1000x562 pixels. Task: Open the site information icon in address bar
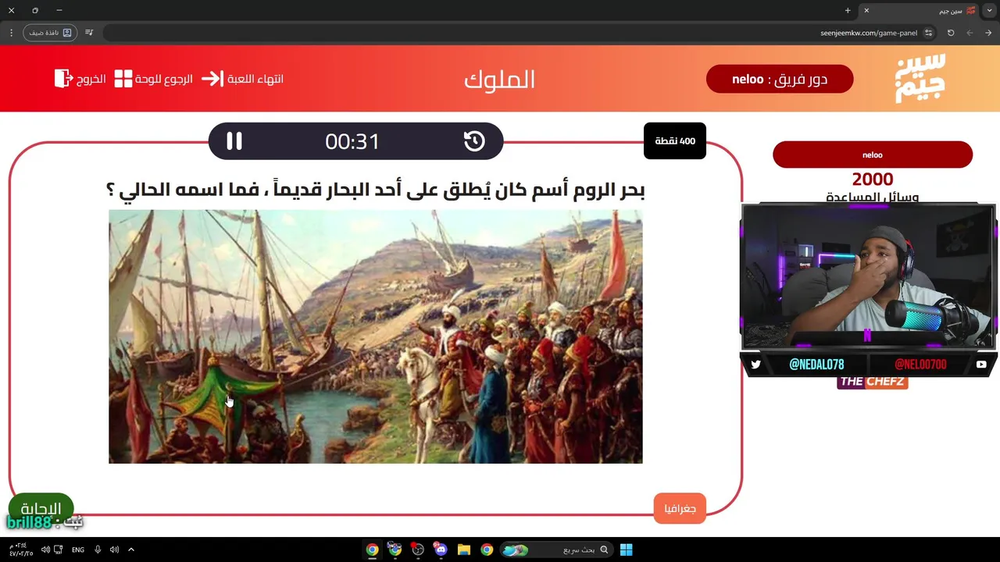[x=928, y=33]
